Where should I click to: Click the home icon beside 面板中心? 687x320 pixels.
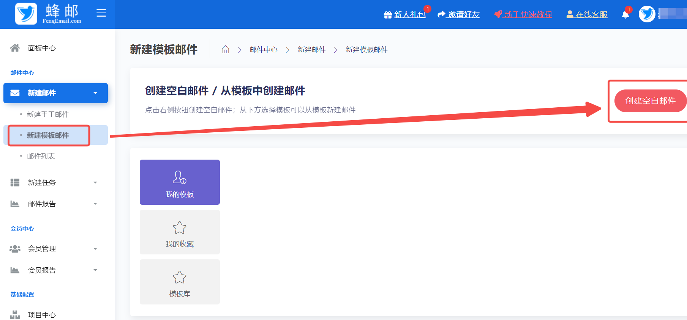15,48
